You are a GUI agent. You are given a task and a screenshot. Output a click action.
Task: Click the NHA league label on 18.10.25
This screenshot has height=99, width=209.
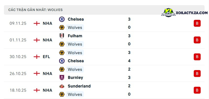[x=48, y=90]
